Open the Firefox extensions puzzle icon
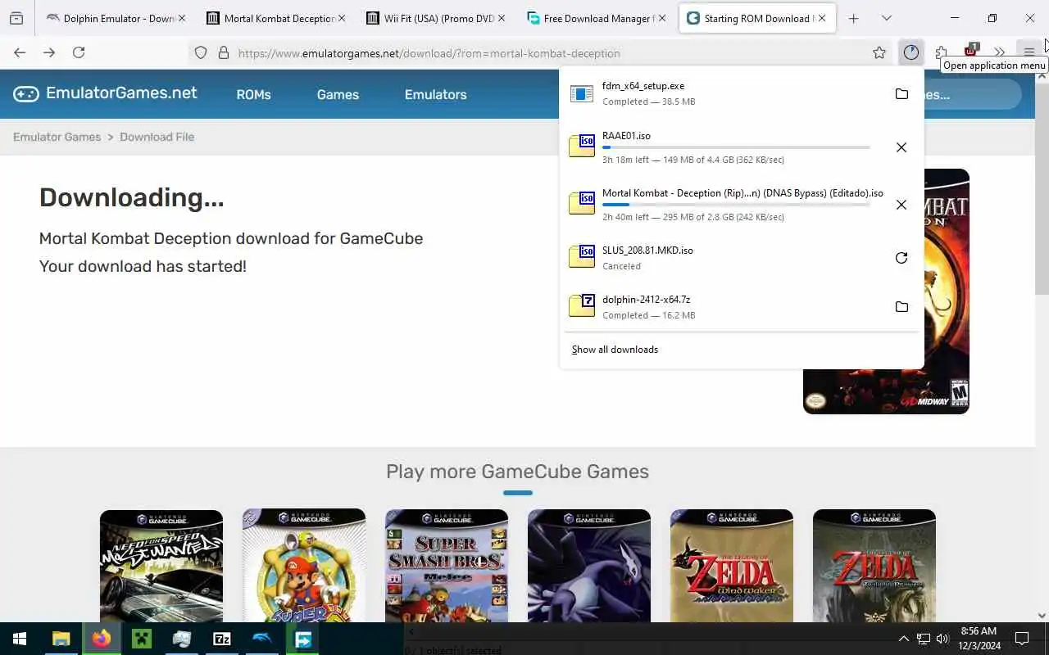 pyautogui.click(x=941, y=52)
